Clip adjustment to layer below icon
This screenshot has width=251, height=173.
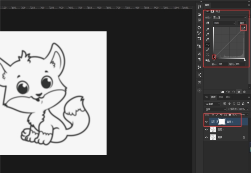pos(222,92)
